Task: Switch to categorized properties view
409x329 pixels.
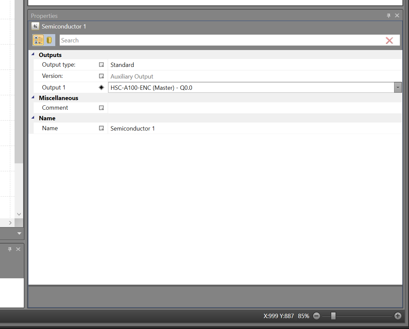Action: click(x=38, y=40)
